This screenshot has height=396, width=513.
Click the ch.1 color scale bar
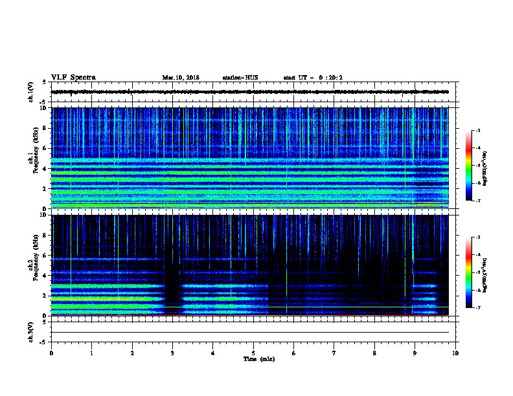(x=469, y=166)
